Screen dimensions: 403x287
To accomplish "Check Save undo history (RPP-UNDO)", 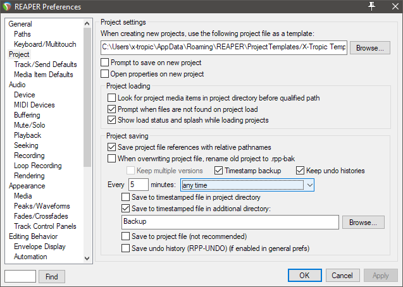I will pyautogui.click(x=125, y=248).
